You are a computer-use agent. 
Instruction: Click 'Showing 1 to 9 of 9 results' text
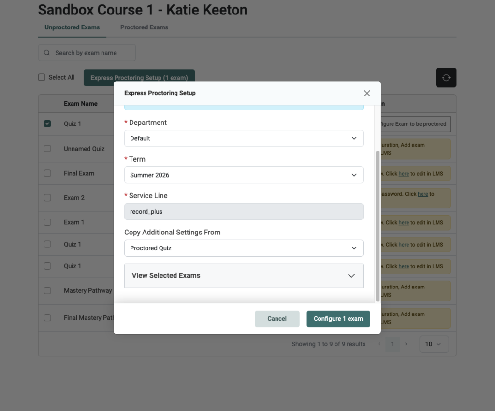tap(328, 344)
